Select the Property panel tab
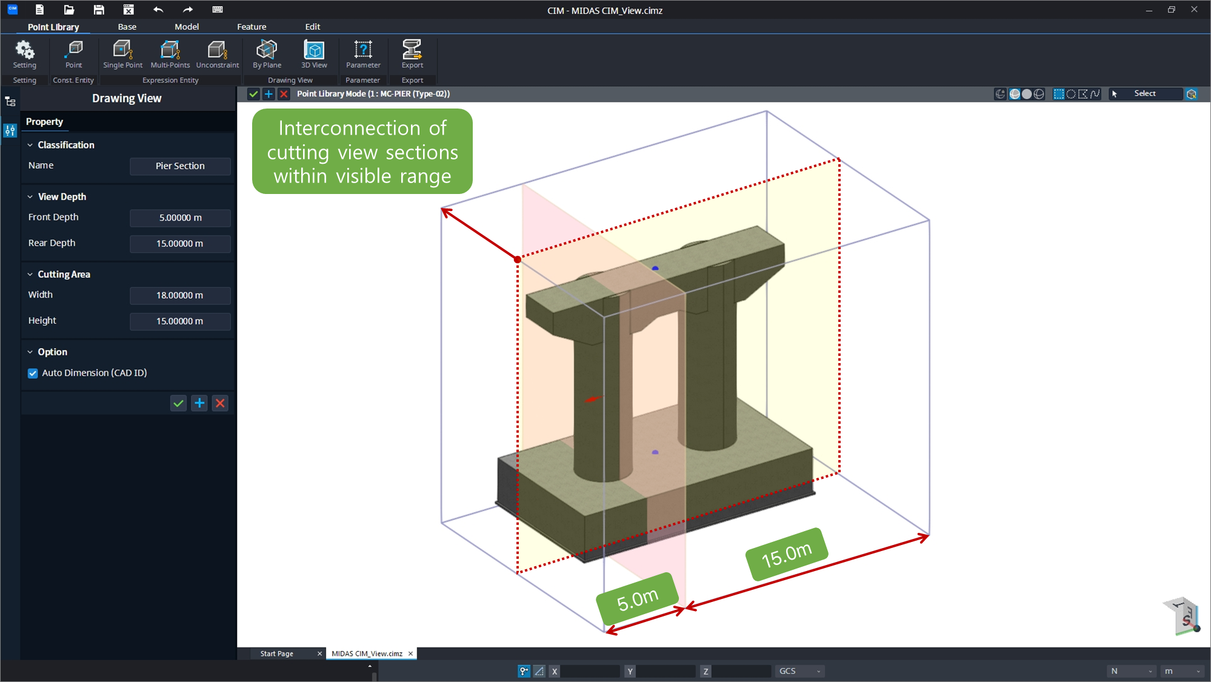The width and height of the screenshot is (1211, 682). (x=44, y=122)
